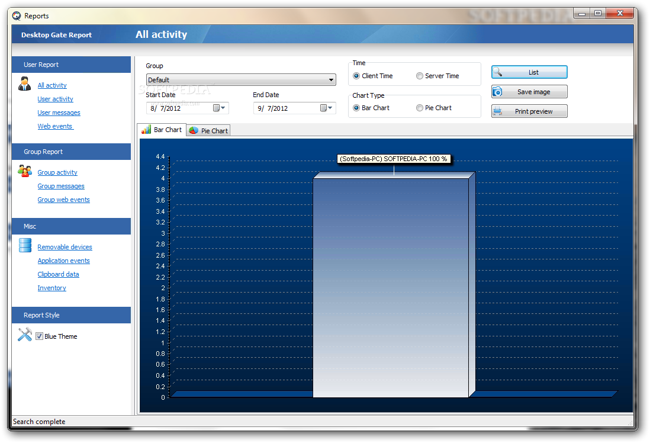Click the magnifier icon on the List button
The image size is (650, 443).
[497, 72]
